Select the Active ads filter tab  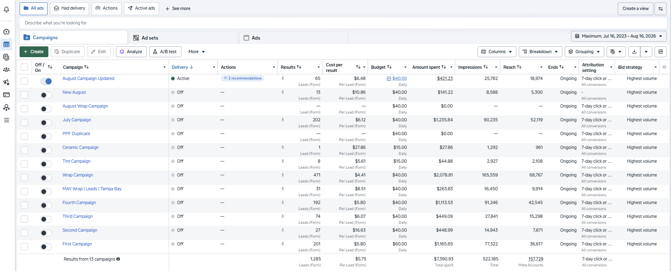point(141,8)
